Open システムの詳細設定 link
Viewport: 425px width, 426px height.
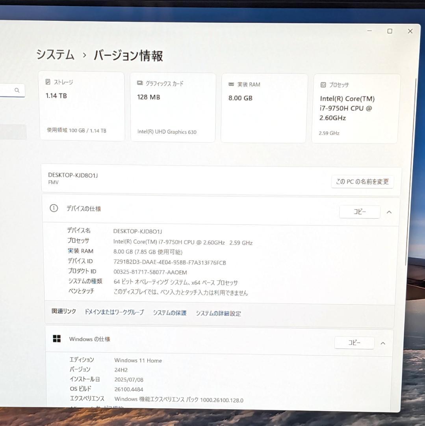point(218,313)
